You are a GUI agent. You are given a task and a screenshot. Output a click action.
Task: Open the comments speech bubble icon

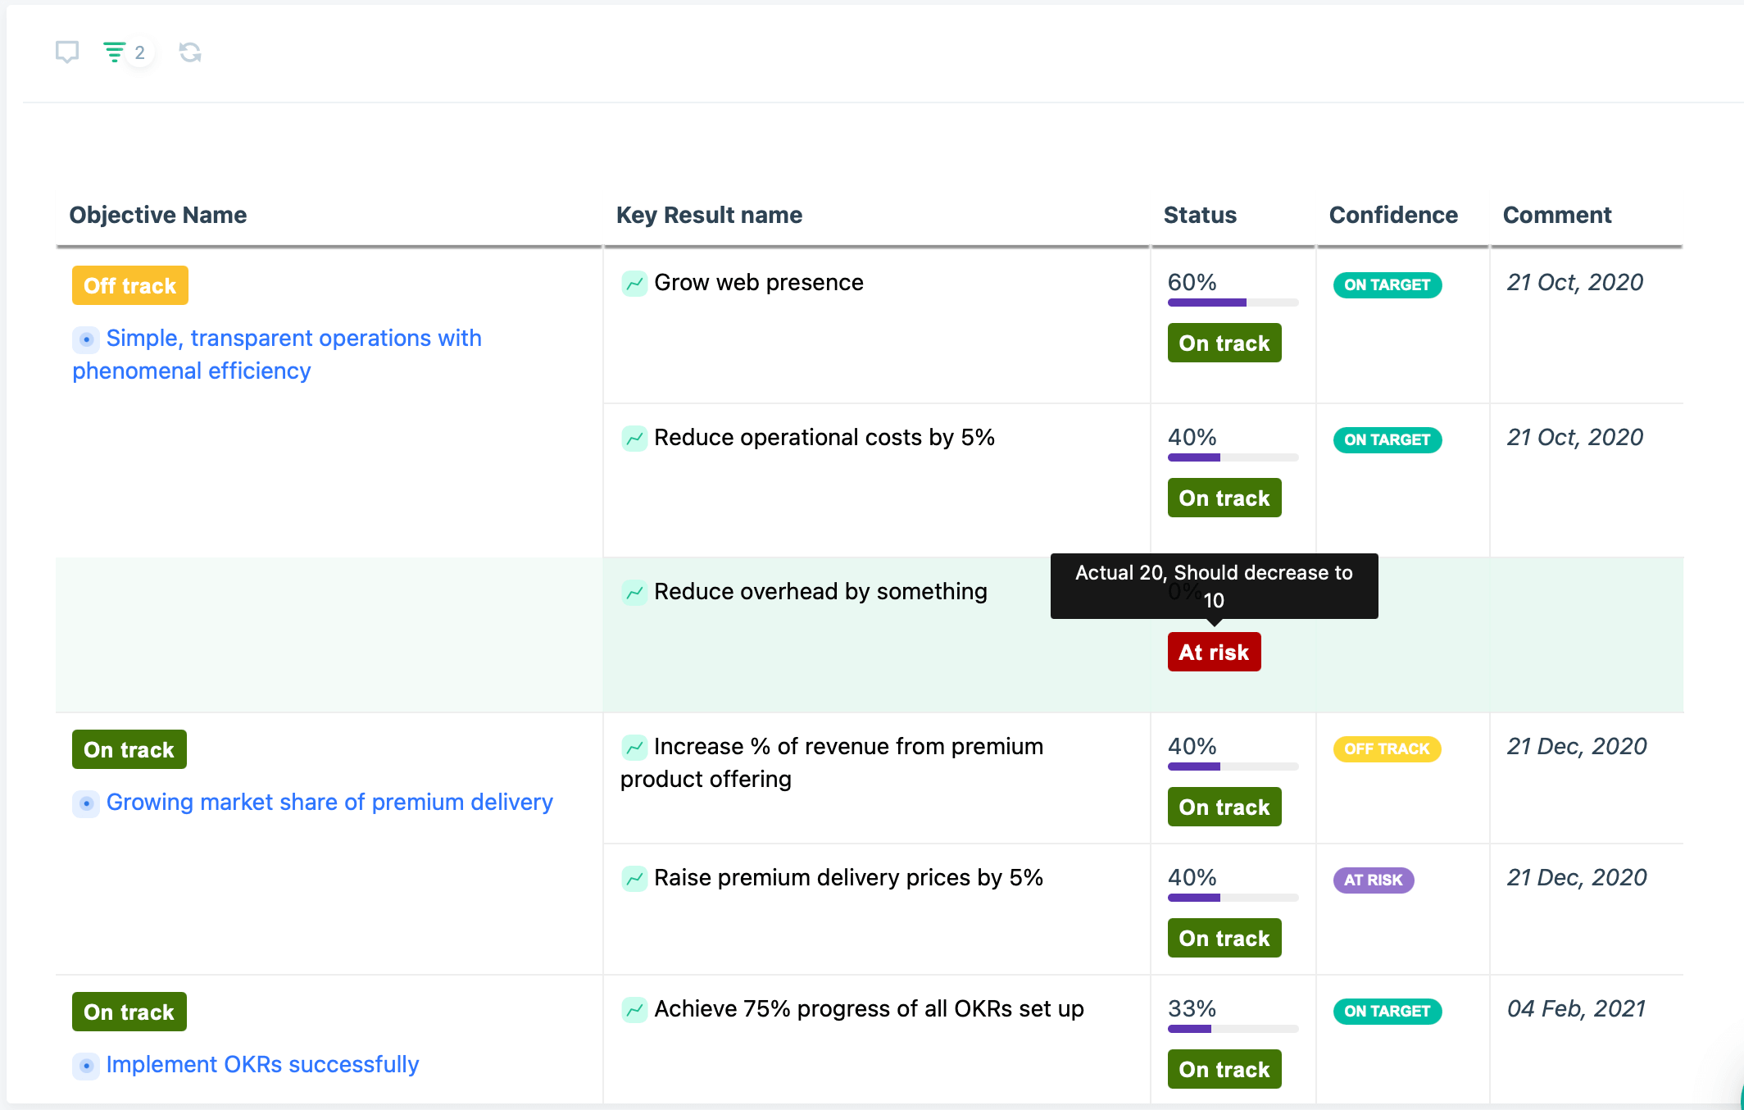pyautogui.click(x=67, y=52)
